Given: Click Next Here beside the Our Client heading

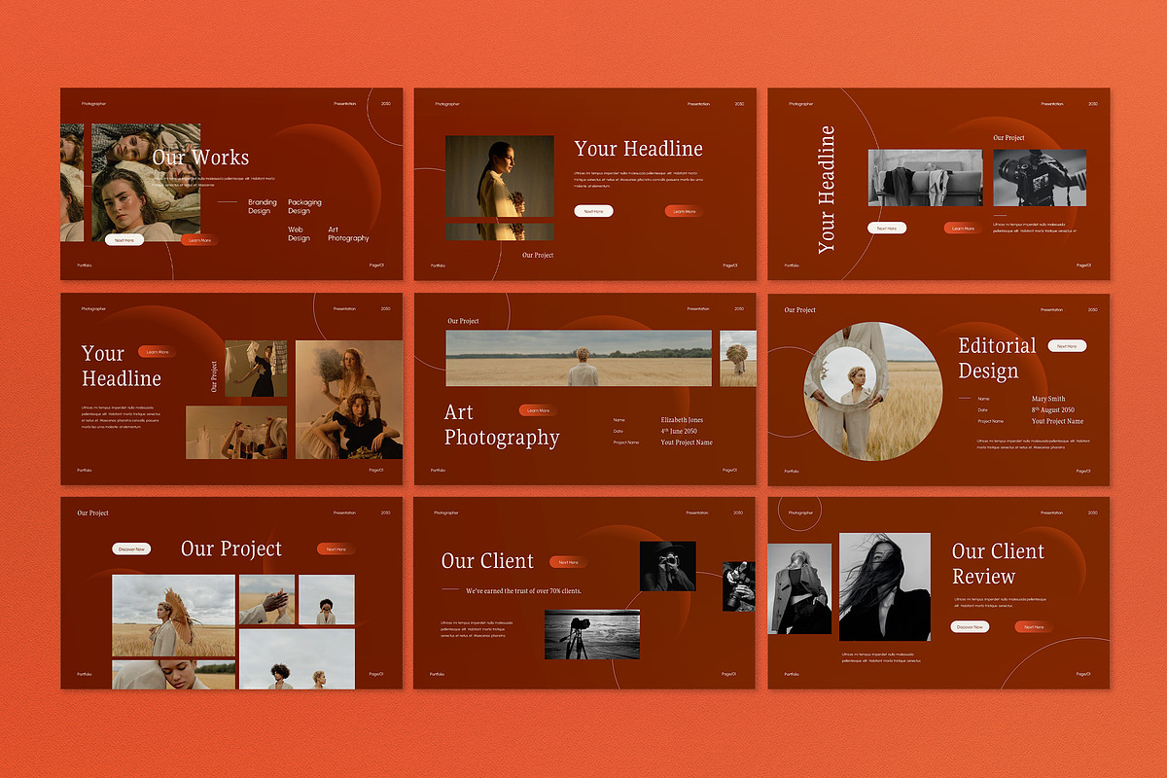Looking at the screenshot, I should [x=568, y=561].
